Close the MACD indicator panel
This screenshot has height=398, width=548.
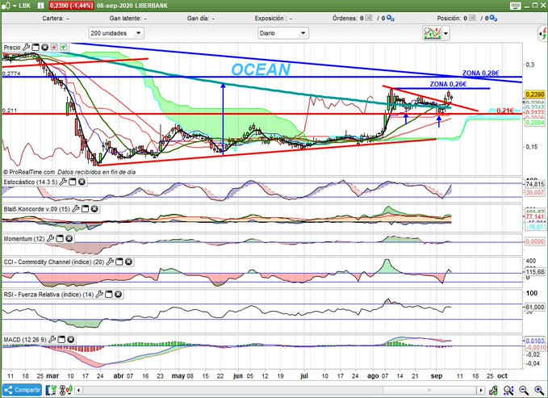pos(70,339)
